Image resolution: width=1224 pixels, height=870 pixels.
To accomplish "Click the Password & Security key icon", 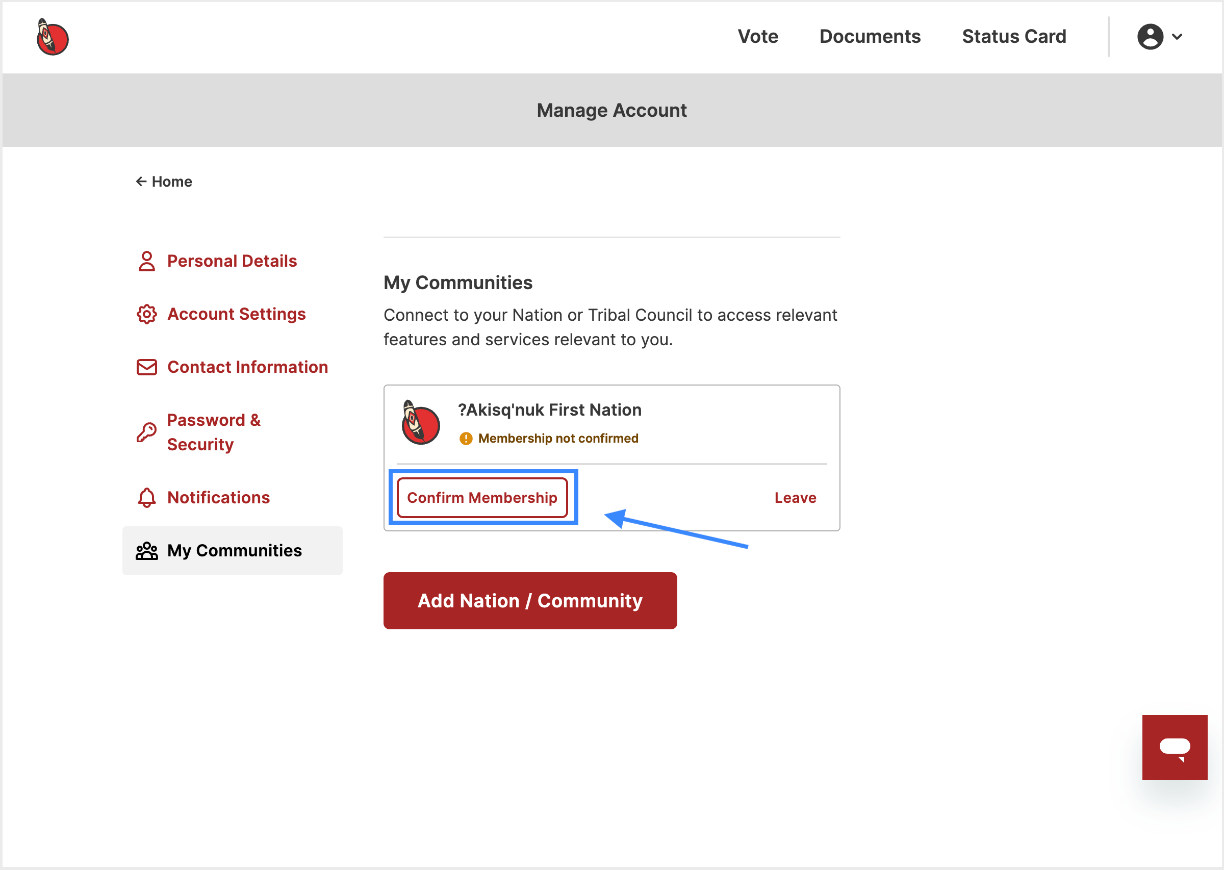I will pos(146,432).
